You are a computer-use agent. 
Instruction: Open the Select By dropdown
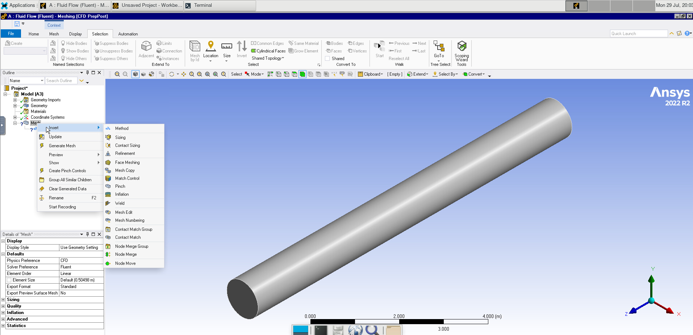(x=446, y=74)
